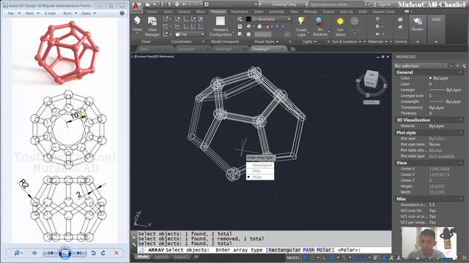Switch to the Solid ribbon tab
This screenshot has height=263, width=469.
(168, 12)
